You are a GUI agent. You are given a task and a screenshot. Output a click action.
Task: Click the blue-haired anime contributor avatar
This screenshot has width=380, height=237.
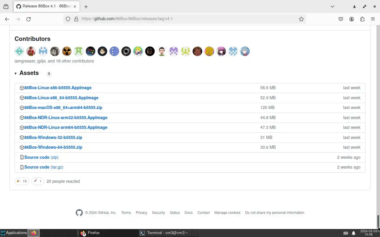245,51
